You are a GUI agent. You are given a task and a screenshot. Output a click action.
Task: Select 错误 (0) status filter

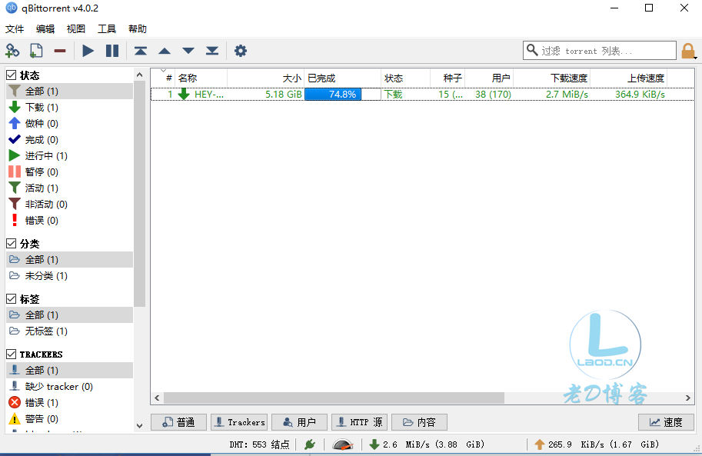pos(70,221)
